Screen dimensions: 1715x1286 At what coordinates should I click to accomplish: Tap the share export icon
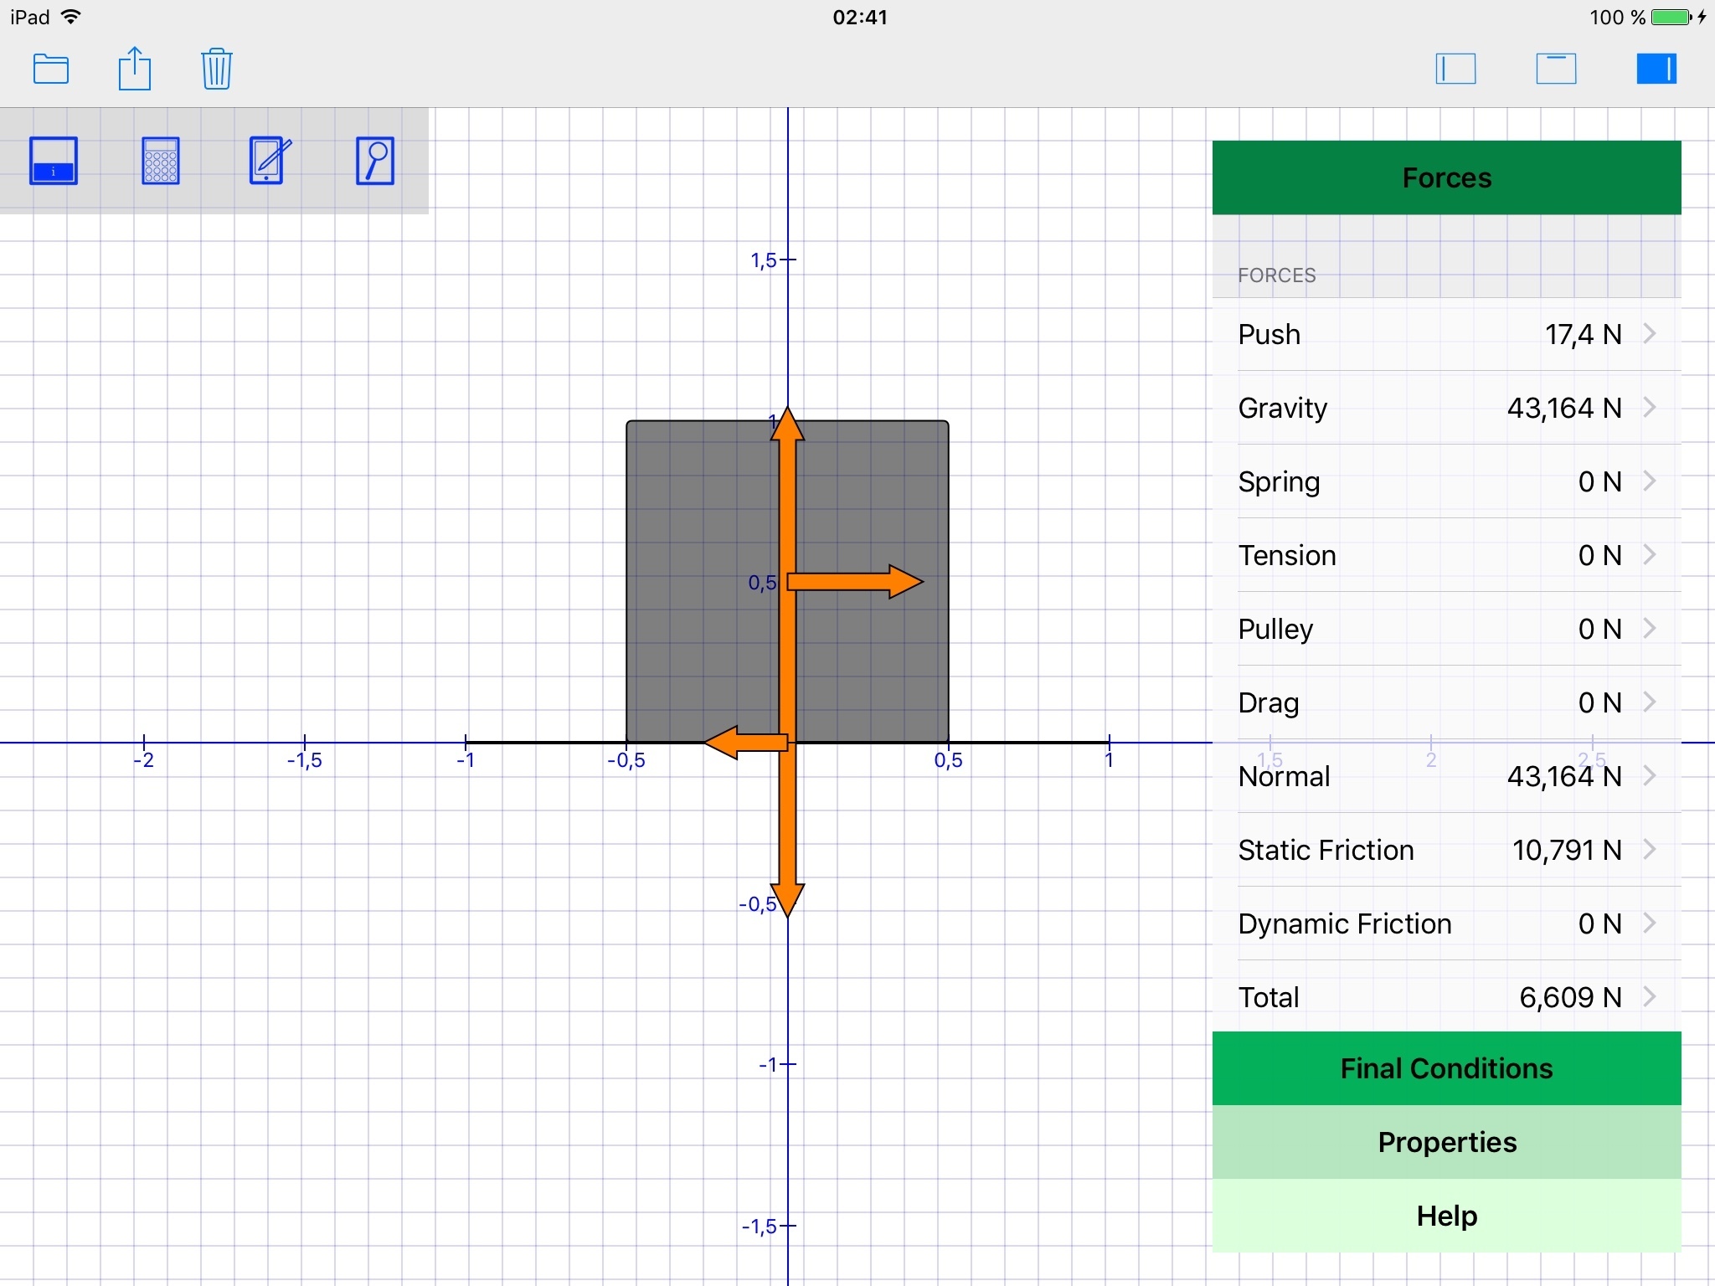(134, 69)
